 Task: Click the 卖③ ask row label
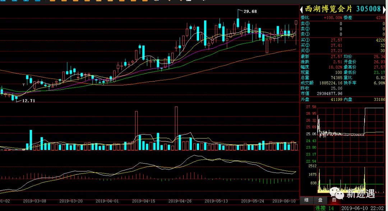tap(305, 24)
